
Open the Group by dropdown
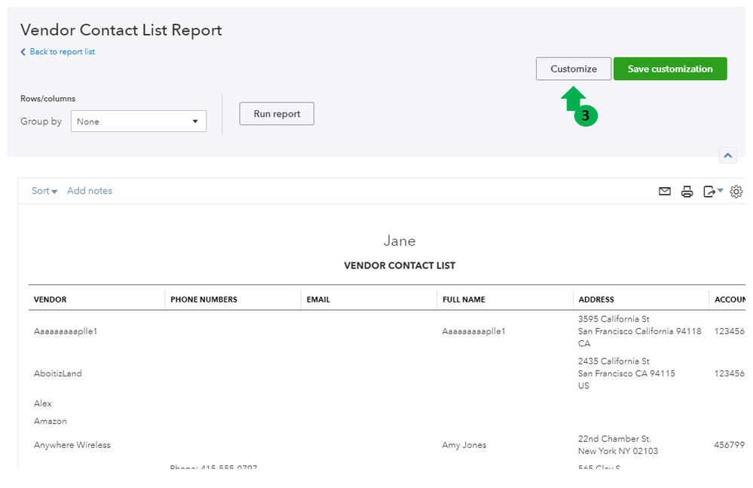click(x=139, y=121)
